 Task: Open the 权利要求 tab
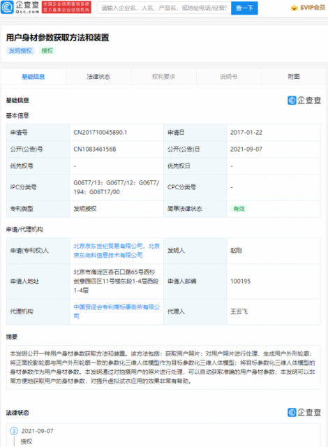coord(164,77)
